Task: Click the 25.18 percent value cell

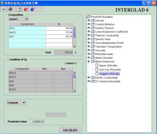Action: (59, 37)
